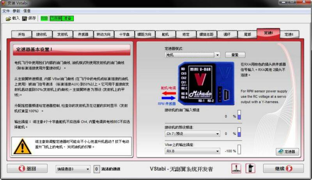Switch to the 舵机 tab
Image resolution: width=312 pixels, height=180 pixels.
pyautogui.click(x=165, y=34)
